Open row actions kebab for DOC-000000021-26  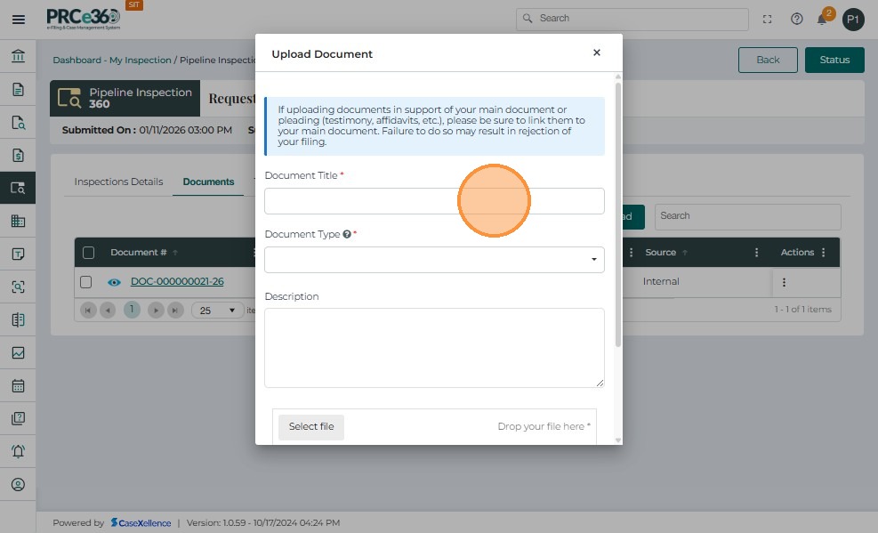(x=784, y=282)
